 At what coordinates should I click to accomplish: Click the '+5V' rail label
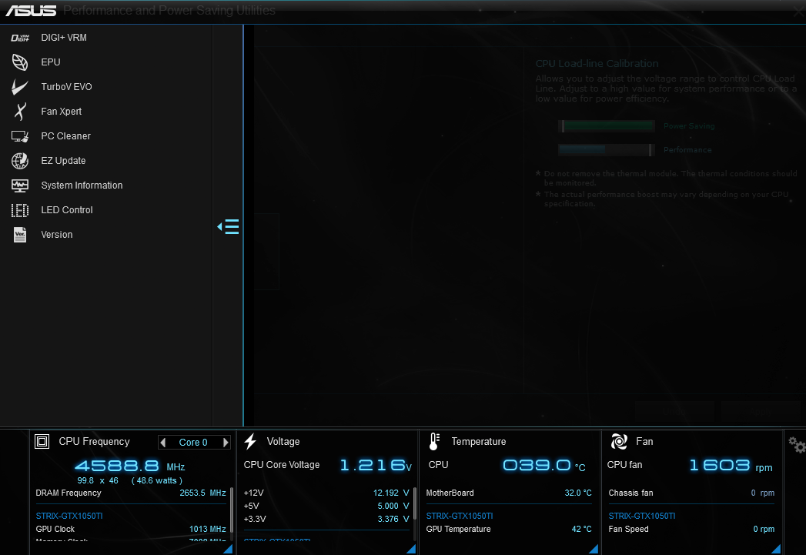click(x=252, y=507)
